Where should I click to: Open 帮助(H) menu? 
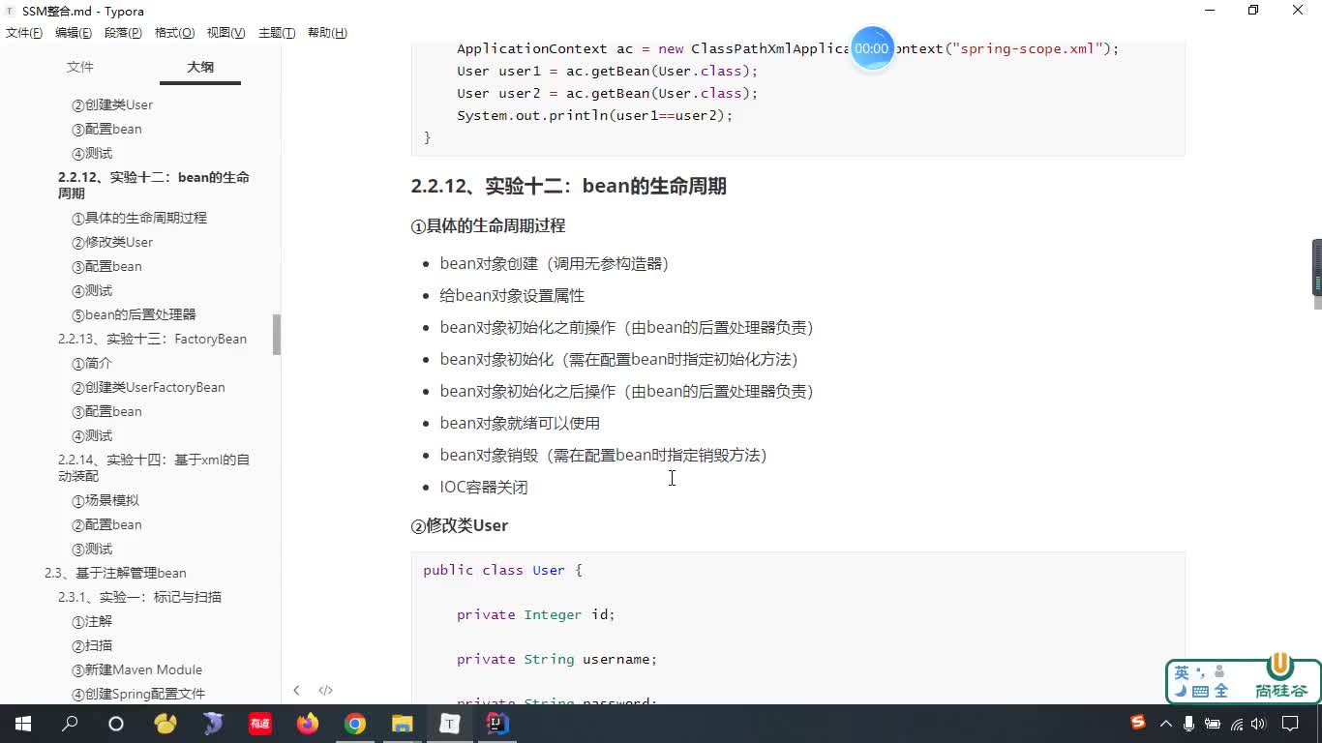tap(327, 33)
